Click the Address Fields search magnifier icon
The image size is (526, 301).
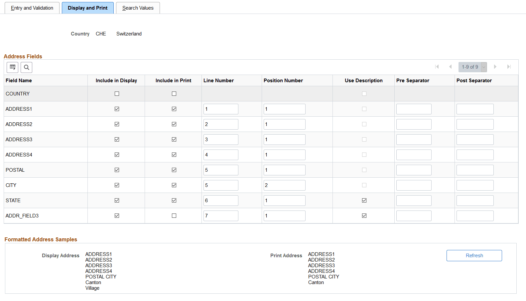click(27, 67)
